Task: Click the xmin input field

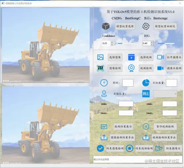Action: click(126, 104)
